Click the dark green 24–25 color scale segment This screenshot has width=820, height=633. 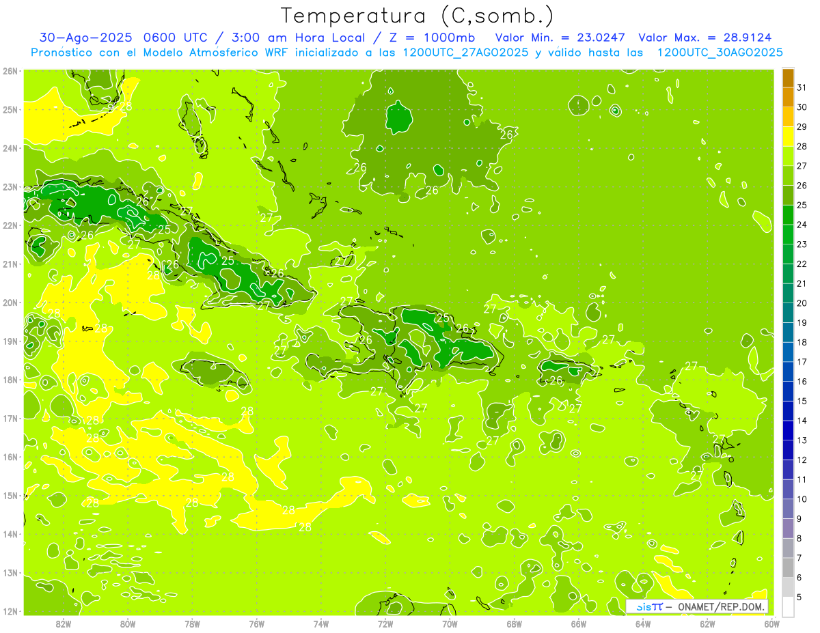click(x=788, y=215)
